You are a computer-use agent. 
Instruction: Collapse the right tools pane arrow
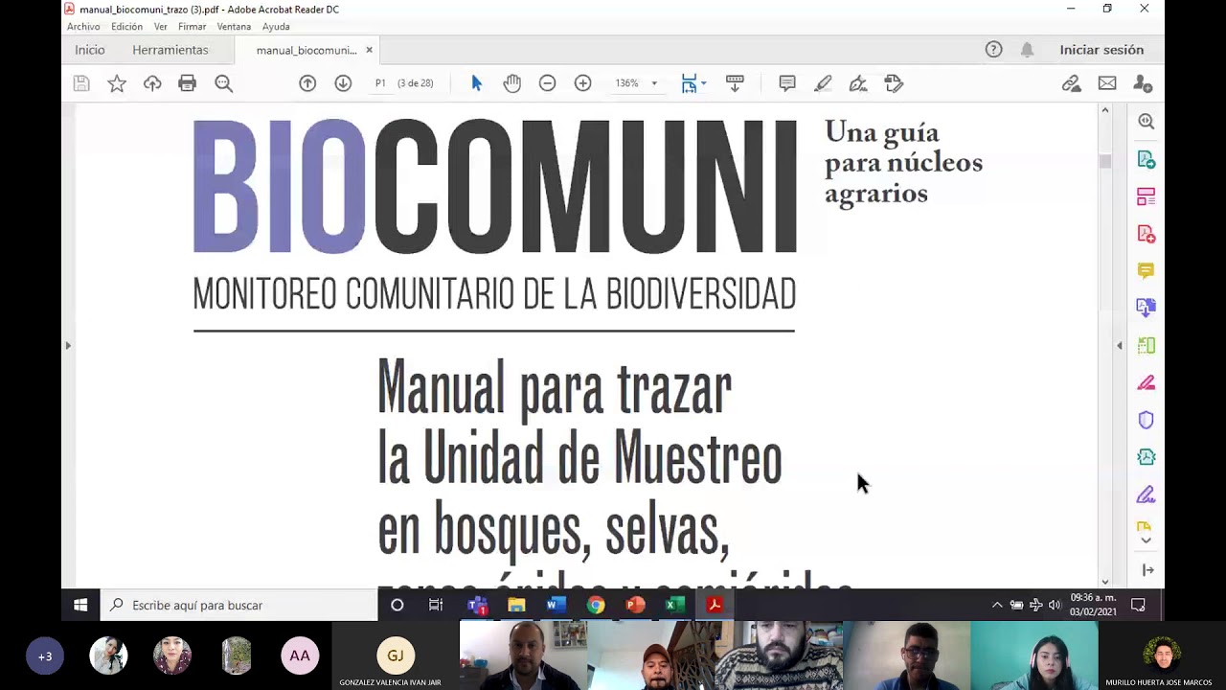[1120, 345]
